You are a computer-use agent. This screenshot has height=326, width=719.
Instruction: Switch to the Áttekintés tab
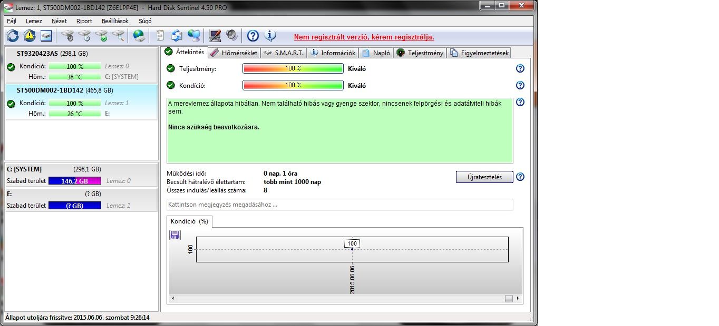pyautogui.click(x=184, y=52)
